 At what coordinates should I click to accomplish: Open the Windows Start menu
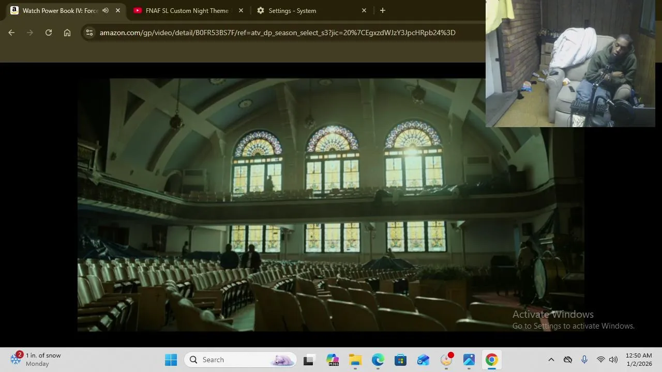pyautogui.click(x=171, y=360)
